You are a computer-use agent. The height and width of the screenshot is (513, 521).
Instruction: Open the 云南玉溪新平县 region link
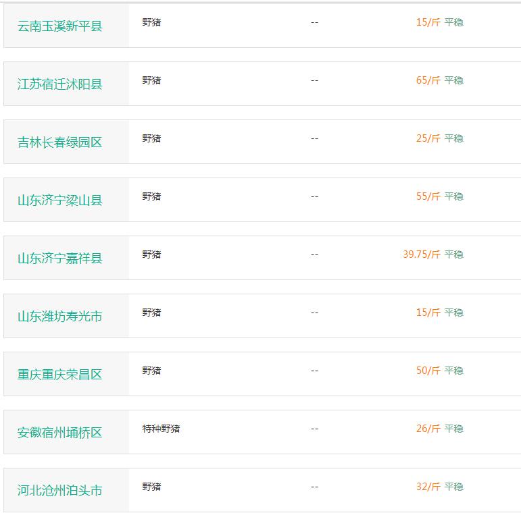pos(60,26)
